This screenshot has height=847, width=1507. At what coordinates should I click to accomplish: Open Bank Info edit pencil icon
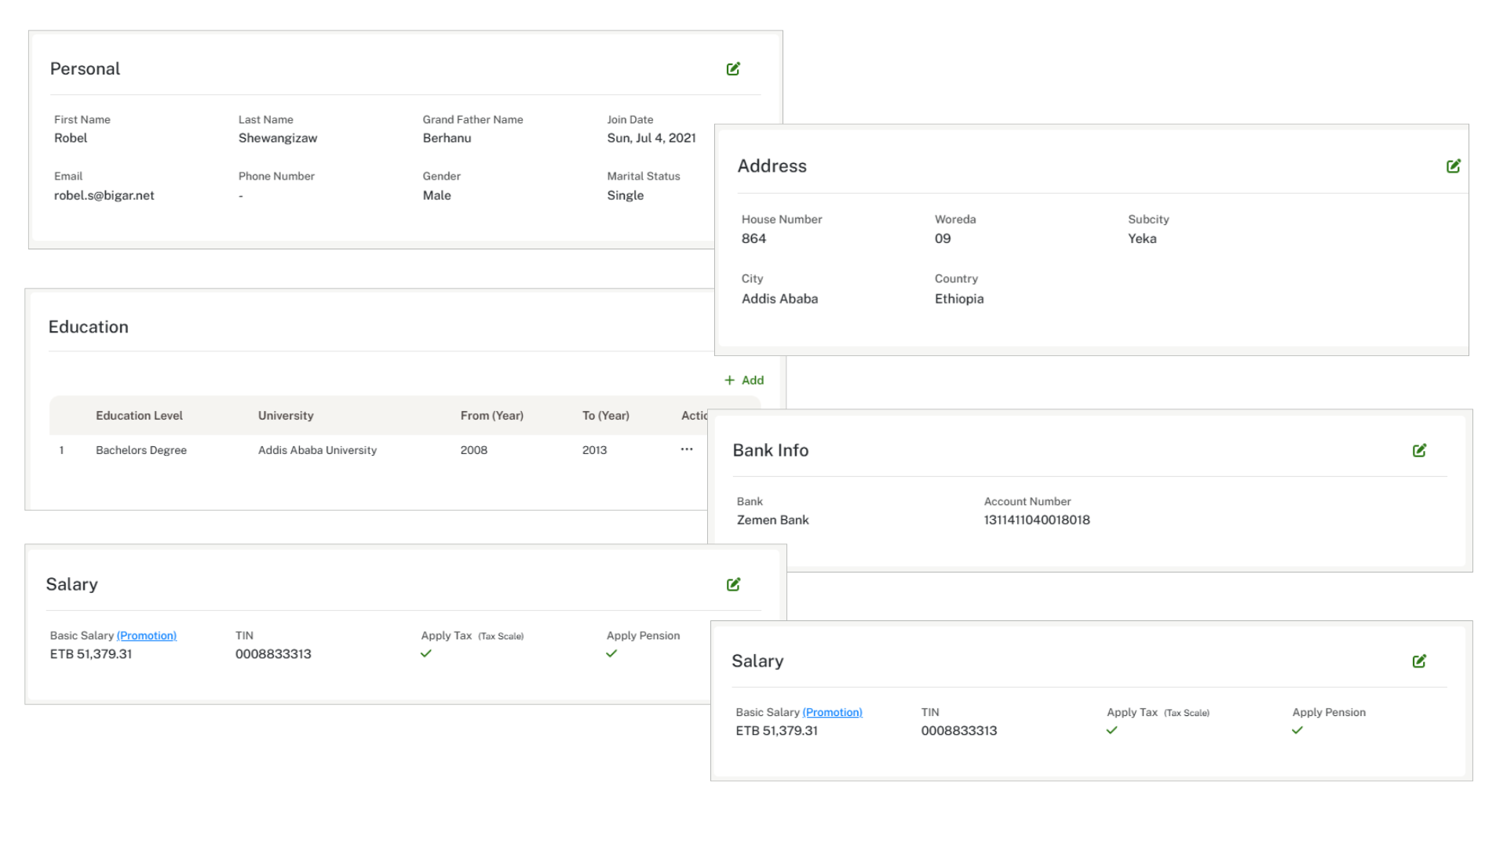(1419, 450)
